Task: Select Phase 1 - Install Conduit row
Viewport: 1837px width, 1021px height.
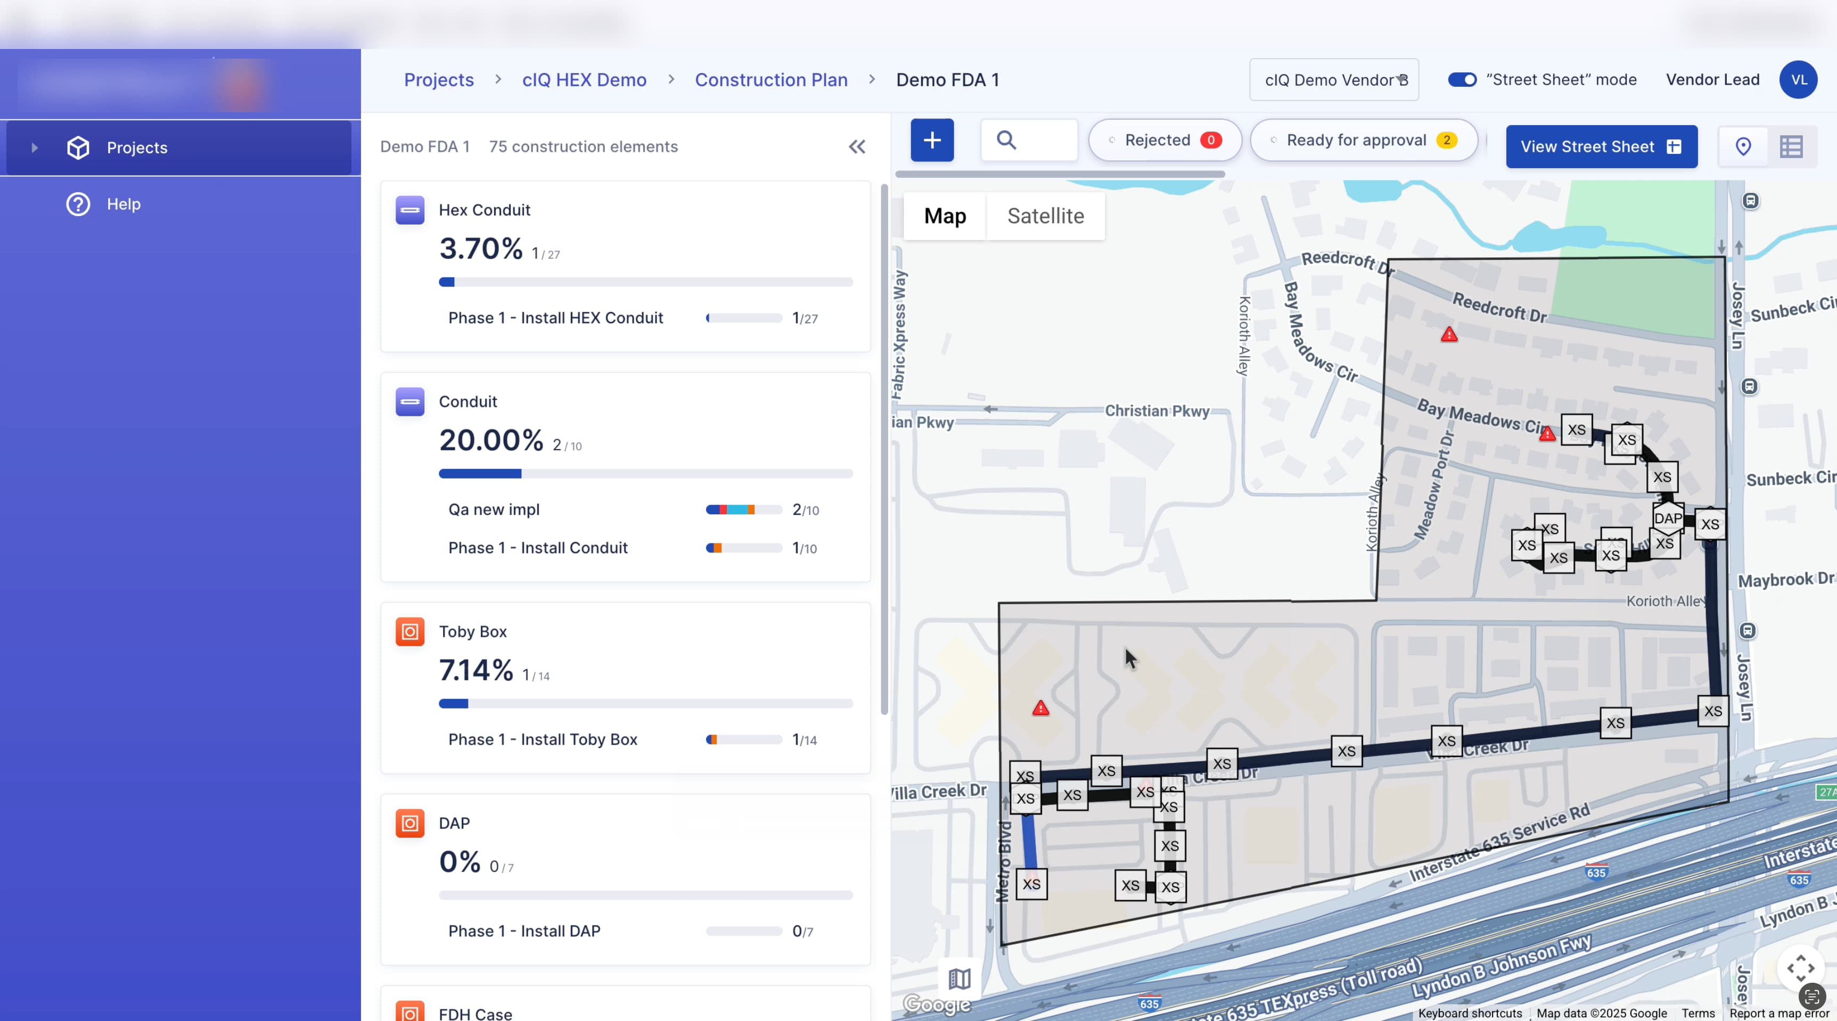Action: pyautogui.click(x=633, y=548)
